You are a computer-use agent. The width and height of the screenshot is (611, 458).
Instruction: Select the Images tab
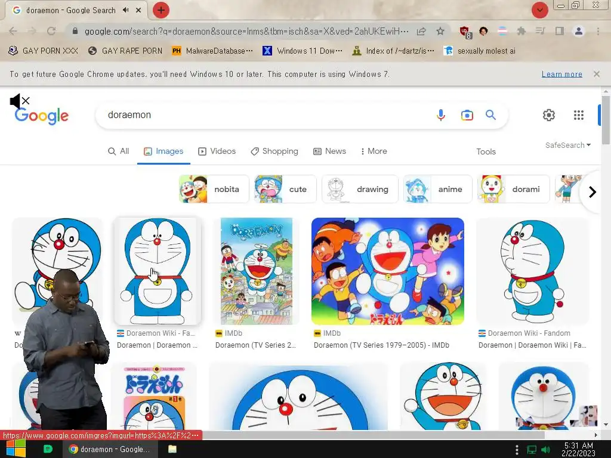tap(163, 151)
